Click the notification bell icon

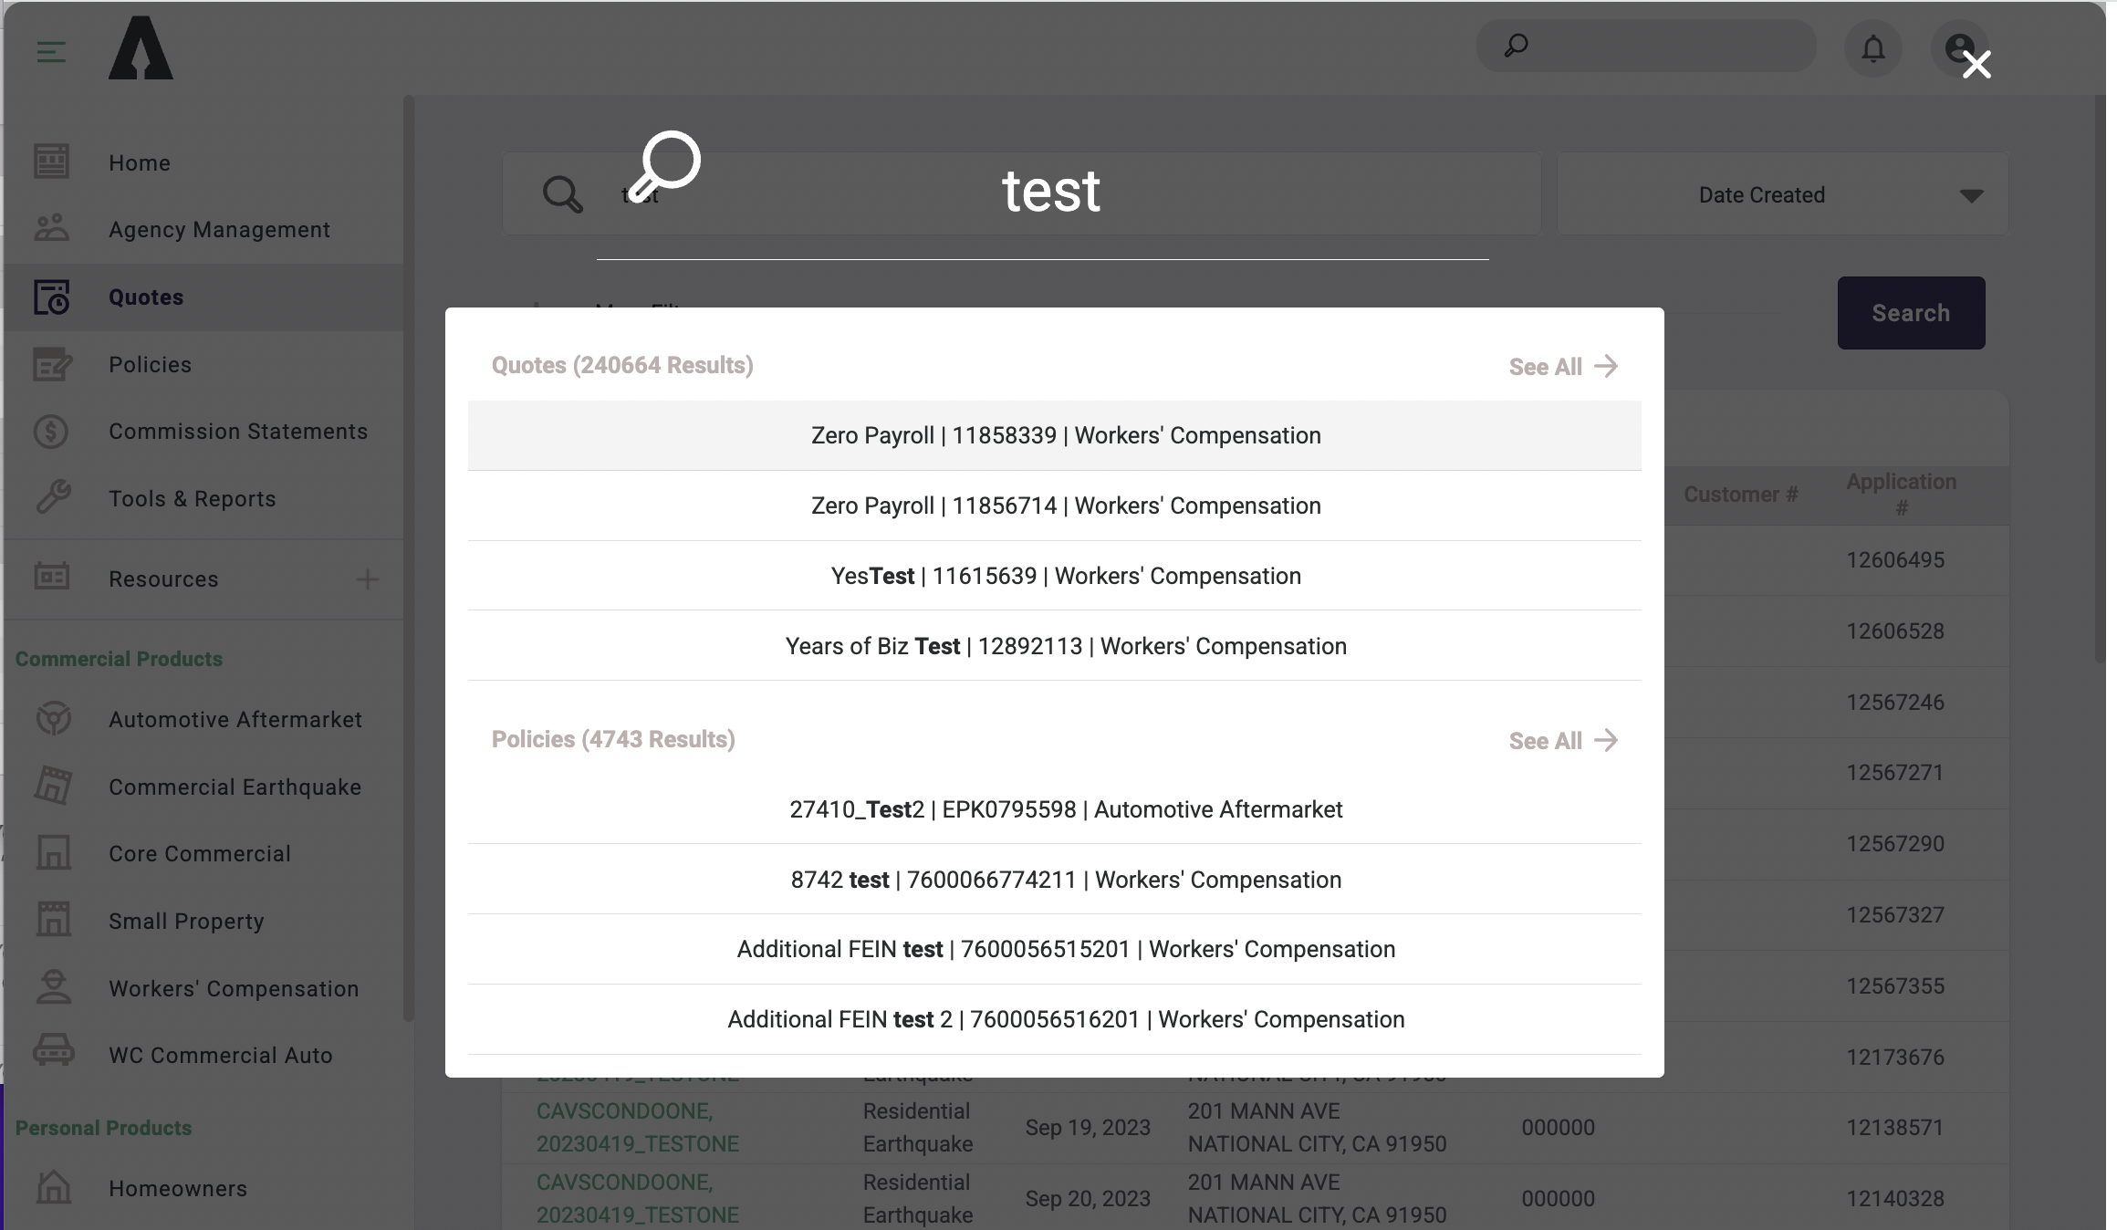1873,47
